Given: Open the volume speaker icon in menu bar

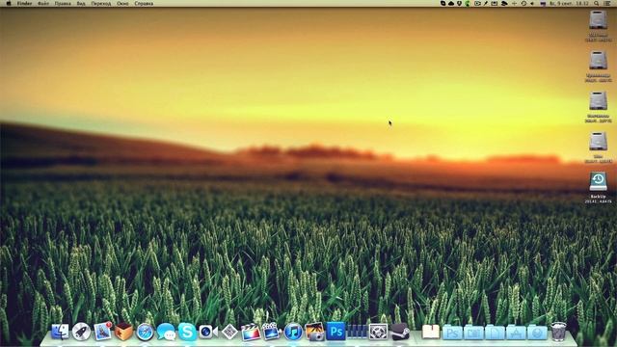Looking at the screenshot, I should coord(532,3).
